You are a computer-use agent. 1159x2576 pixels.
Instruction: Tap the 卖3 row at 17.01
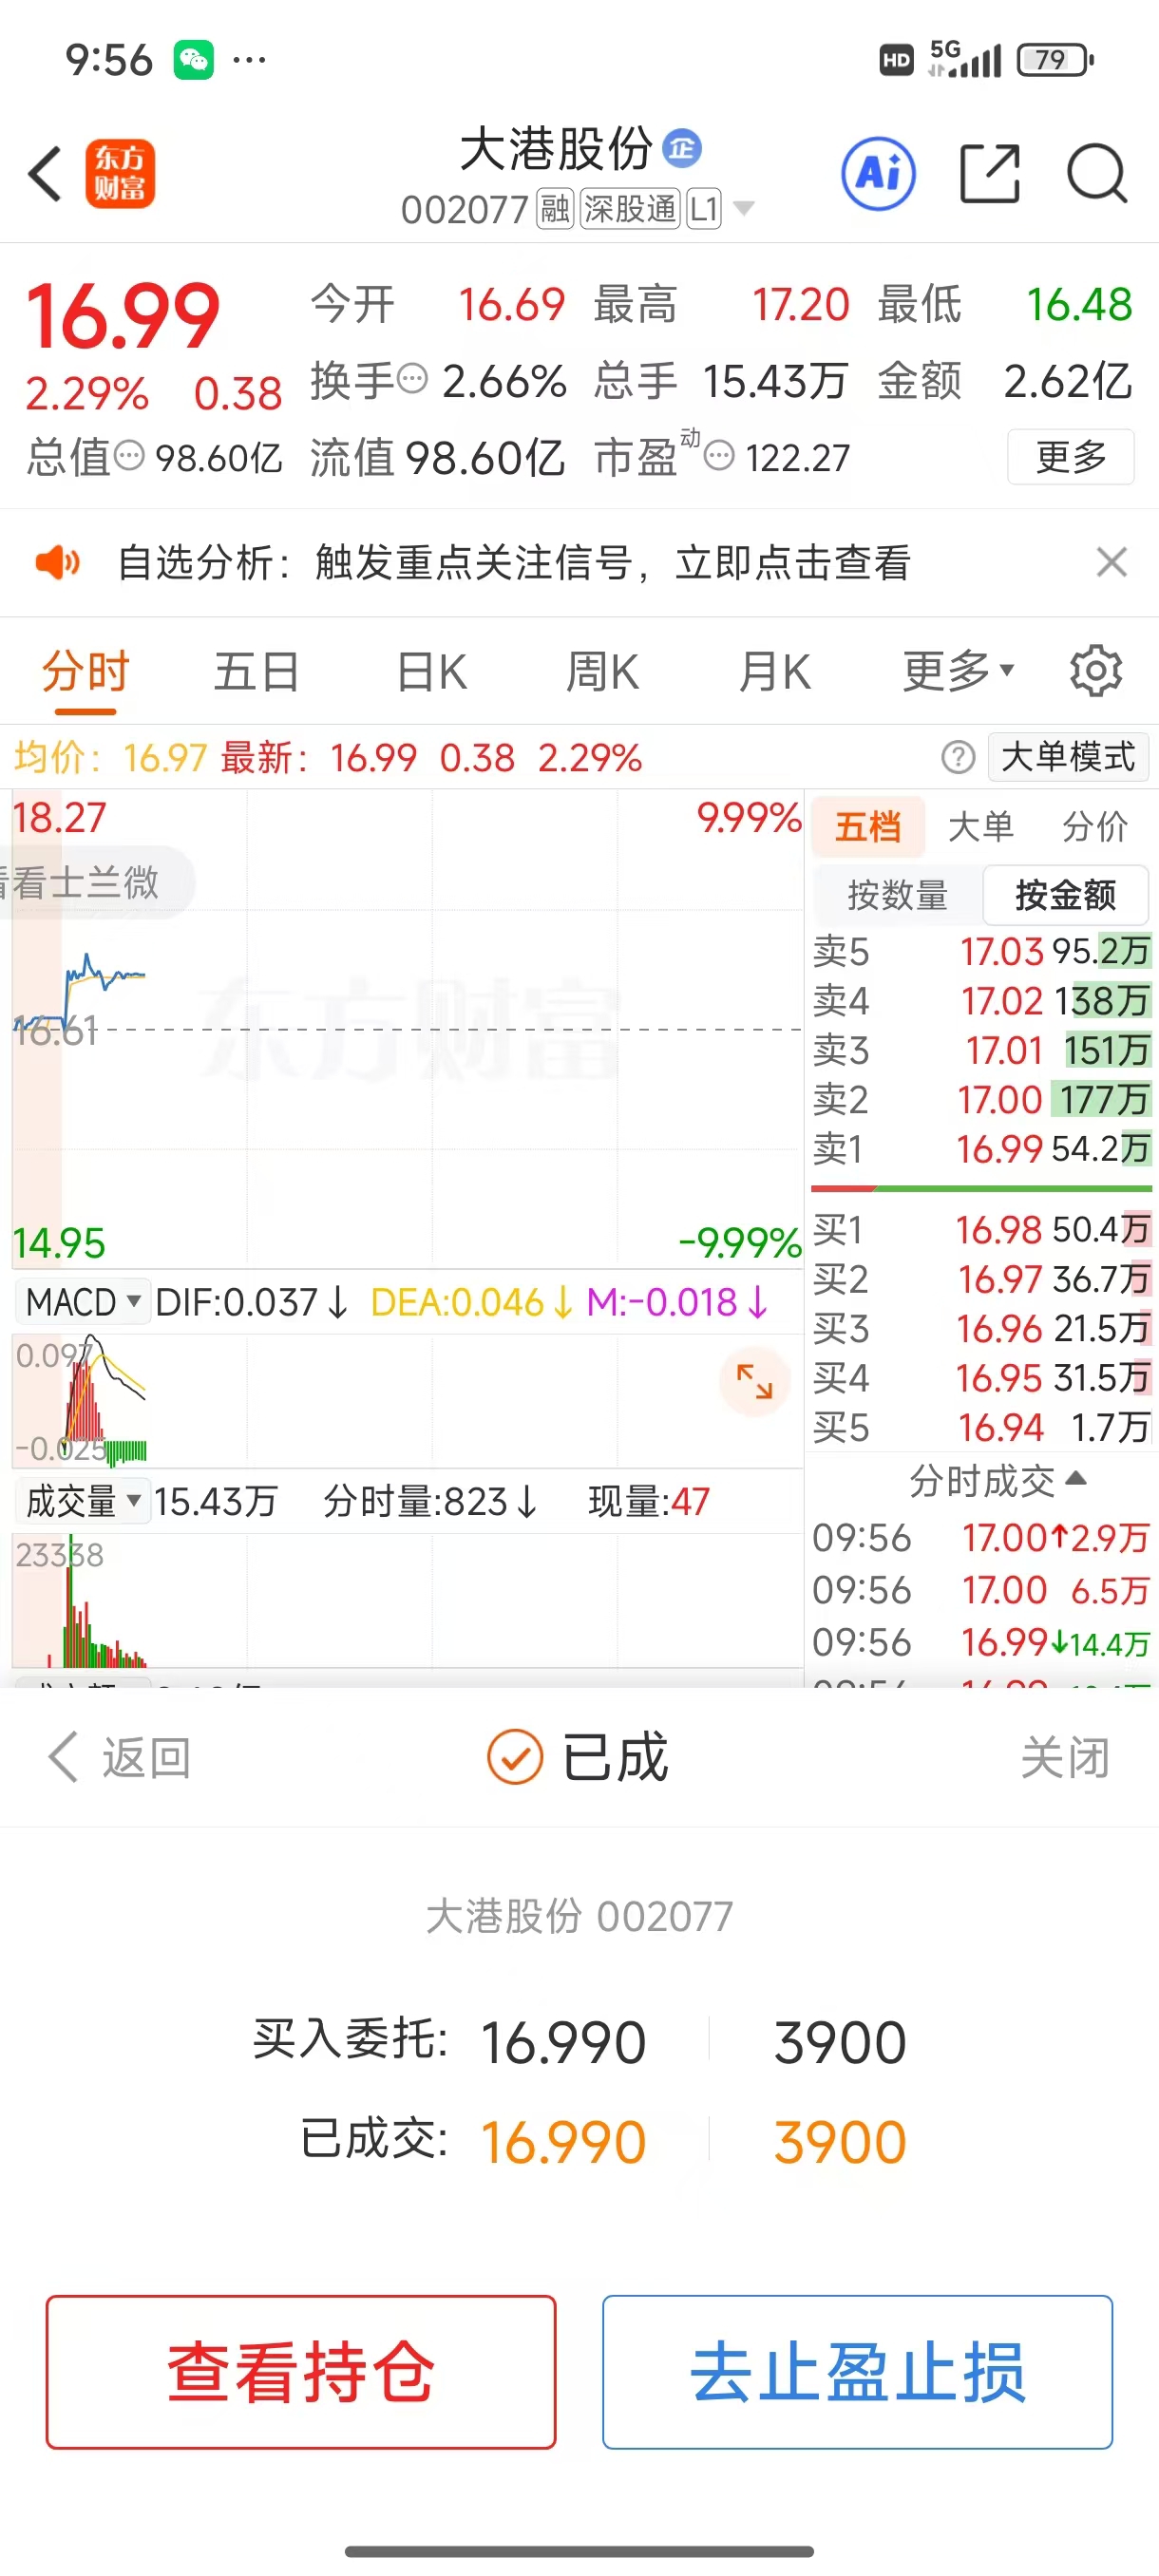point(981,1050)
